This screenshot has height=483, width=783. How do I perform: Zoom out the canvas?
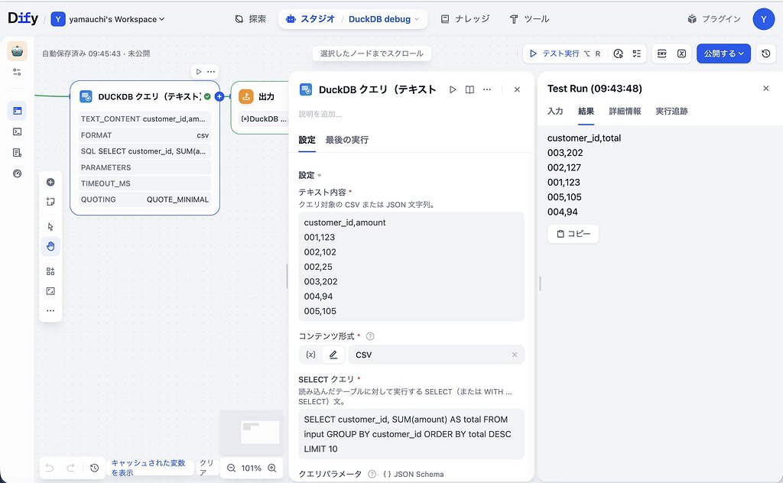pyautogui.click(x=231, y=468)
